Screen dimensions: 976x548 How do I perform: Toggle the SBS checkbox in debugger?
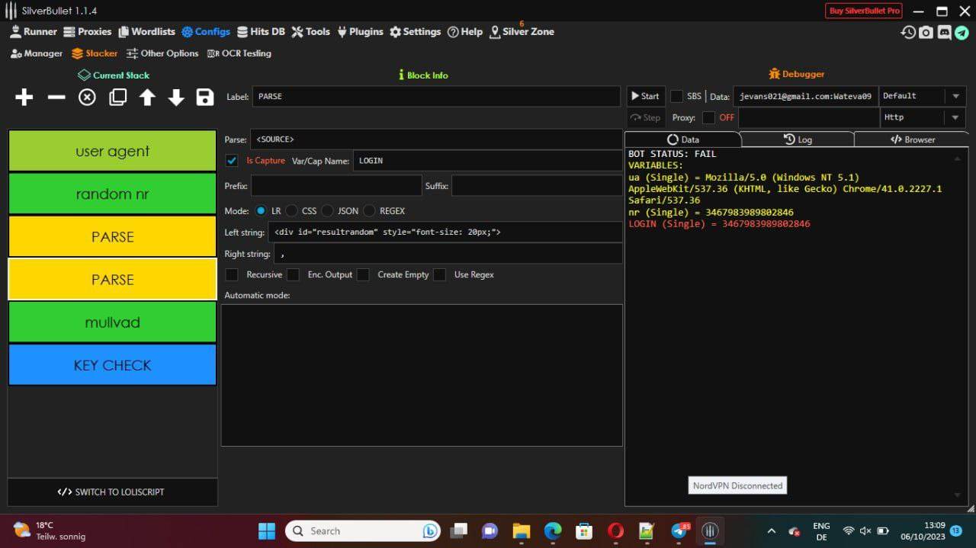click(676, 96)
